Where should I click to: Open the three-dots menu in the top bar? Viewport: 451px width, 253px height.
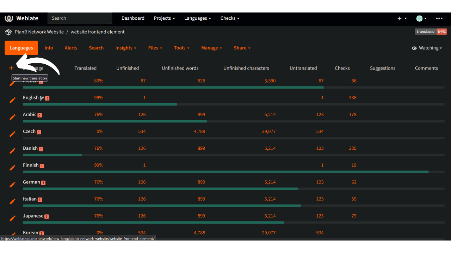439,18
